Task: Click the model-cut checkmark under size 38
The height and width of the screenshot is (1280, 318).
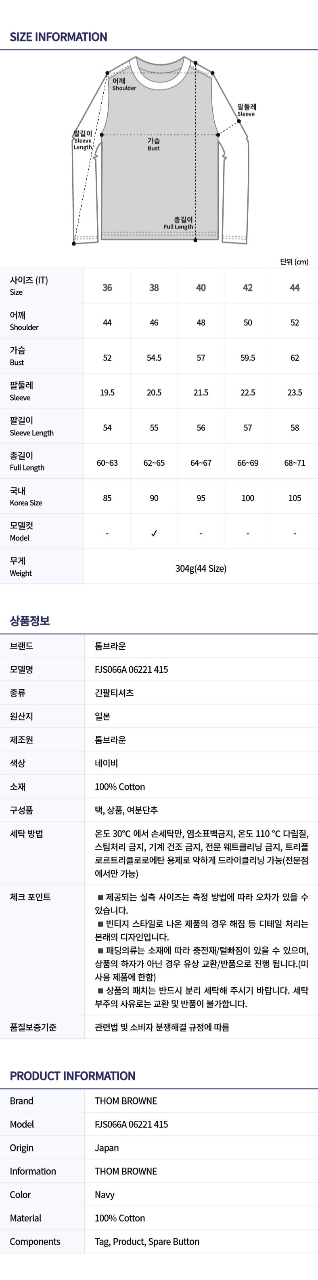Action: pos(154,533)
